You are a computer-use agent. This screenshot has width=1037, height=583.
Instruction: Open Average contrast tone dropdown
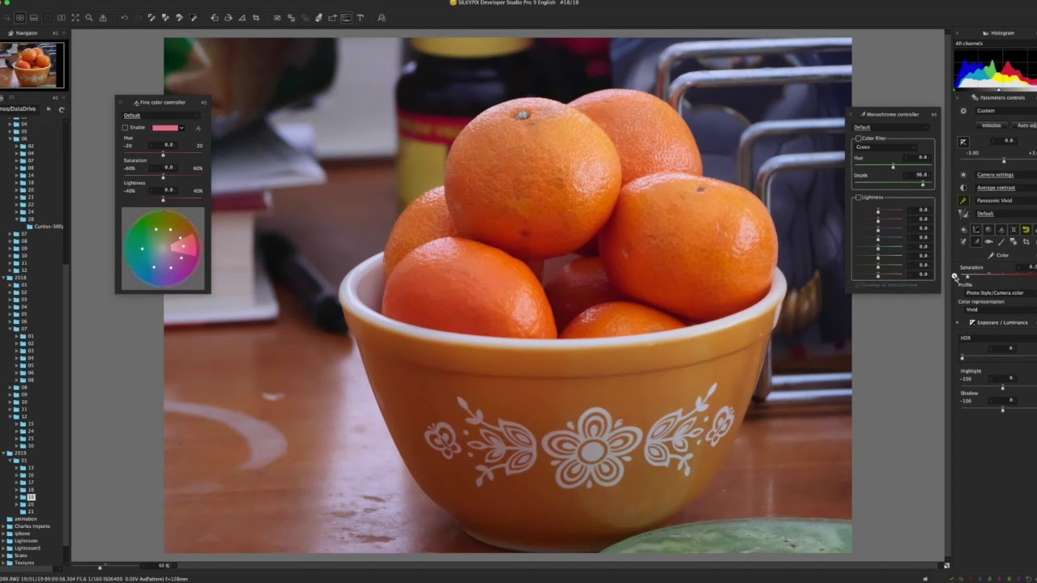(1005, 188)
